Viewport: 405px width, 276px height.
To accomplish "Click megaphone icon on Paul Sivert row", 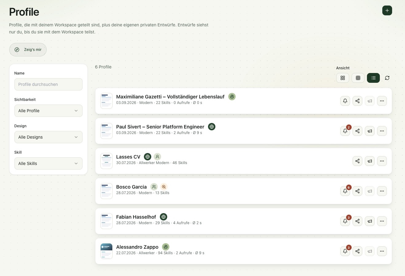I will coord(370,131).
